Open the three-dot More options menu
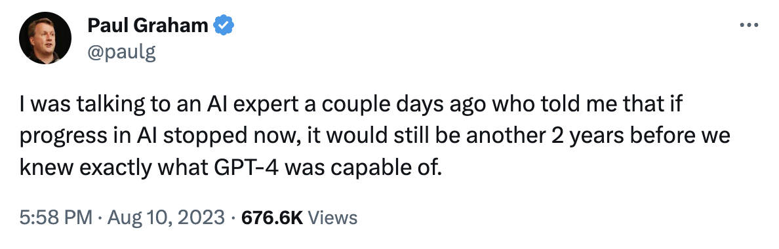This screenshot has width=779, height=249. 749,26
